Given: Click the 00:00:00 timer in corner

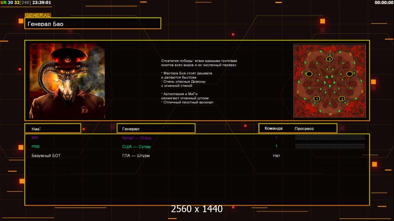Looking at the screenshot, I should point(384,3).
